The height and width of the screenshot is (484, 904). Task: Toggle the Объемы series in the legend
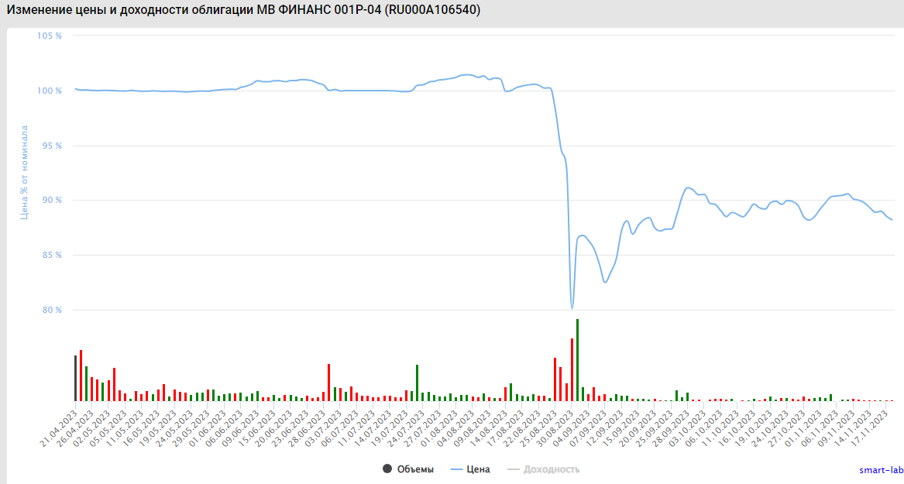(408, 469)
